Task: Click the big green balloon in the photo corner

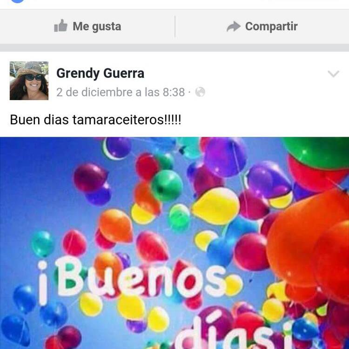Action: click(316, 153)
